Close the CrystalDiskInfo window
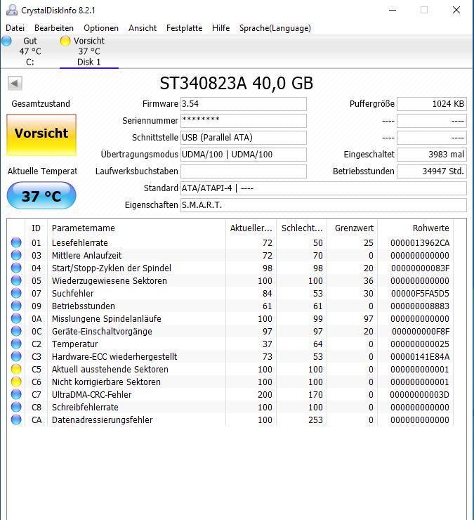This screenshot has height=520, width=474. pos(456,10)
